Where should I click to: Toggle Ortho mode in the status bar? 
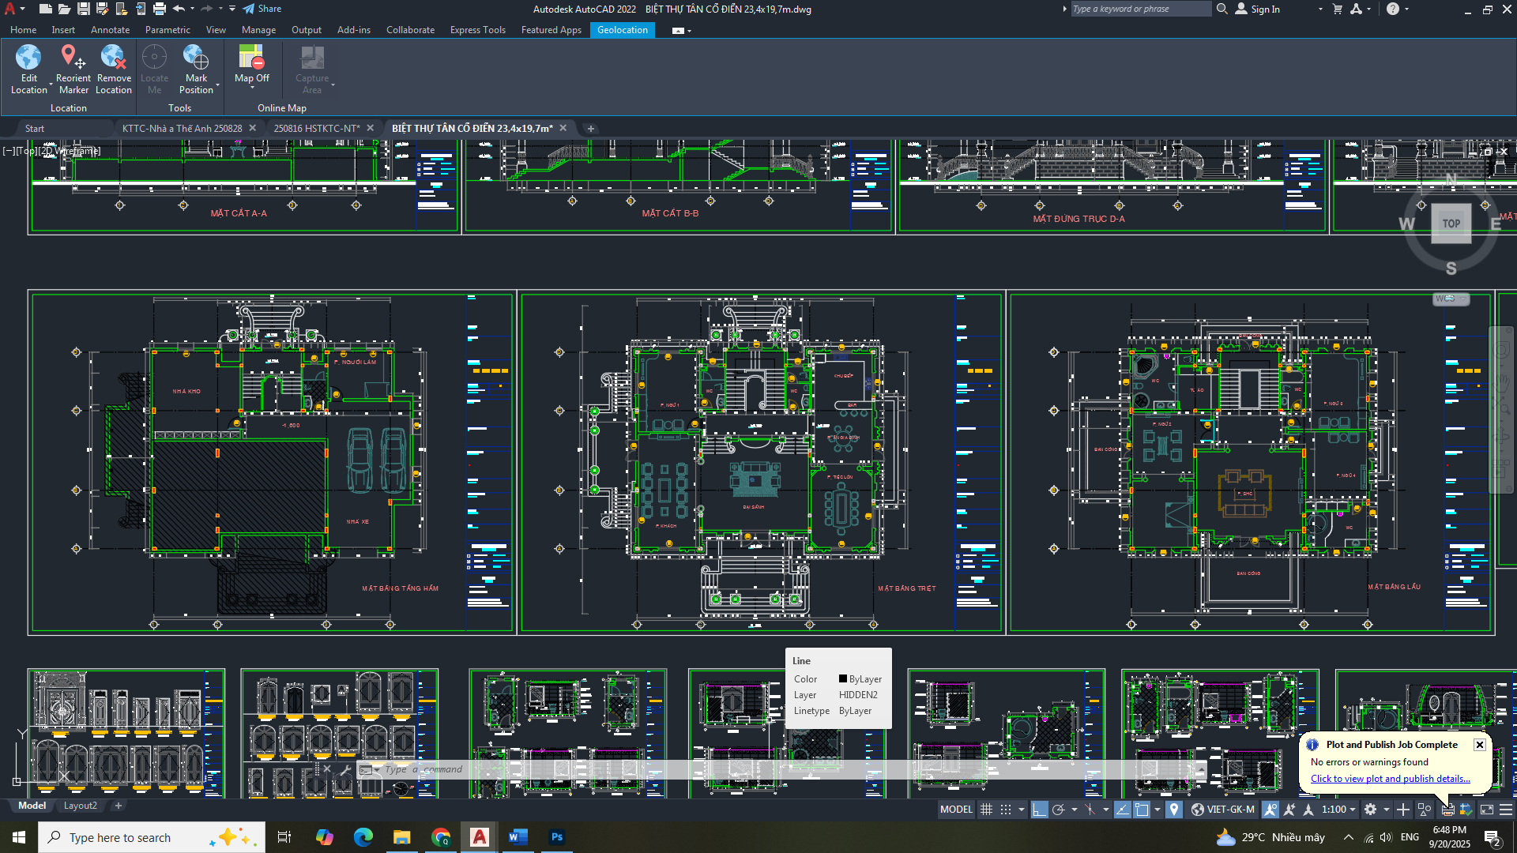tap(1039, 810)
